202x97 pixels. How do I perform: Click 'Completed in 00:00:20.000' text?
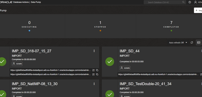click(x=24, y=92)
